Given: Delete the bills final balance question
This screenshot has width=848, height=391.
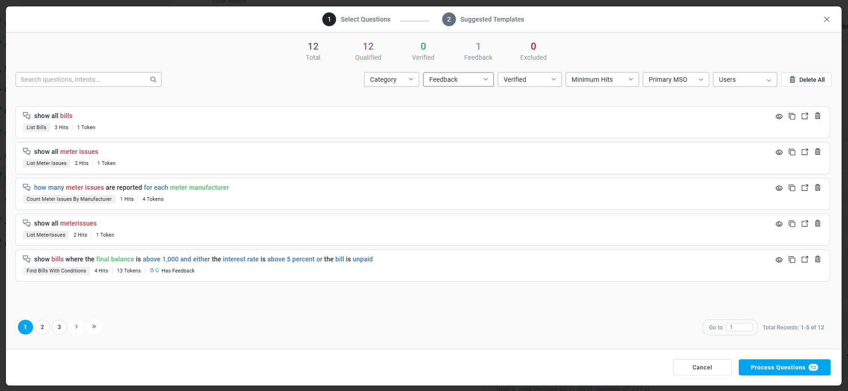Looking at the screenshot, I should pyautogui.click(x=818, y=259).
